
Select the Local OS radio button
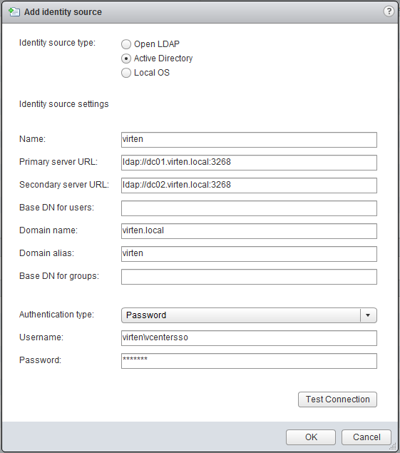[126, 73]
